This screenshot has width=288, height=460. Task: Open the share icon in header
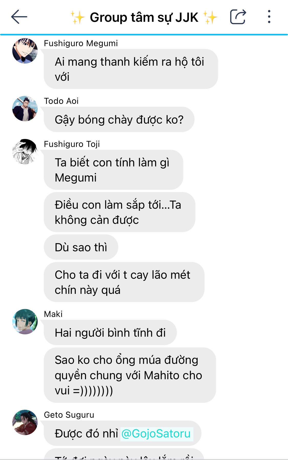[x=238, y=17]
